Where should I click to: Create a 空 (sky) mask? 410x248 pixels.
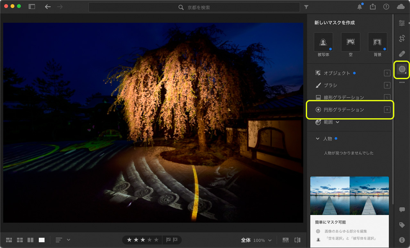(x=350, y=42)
